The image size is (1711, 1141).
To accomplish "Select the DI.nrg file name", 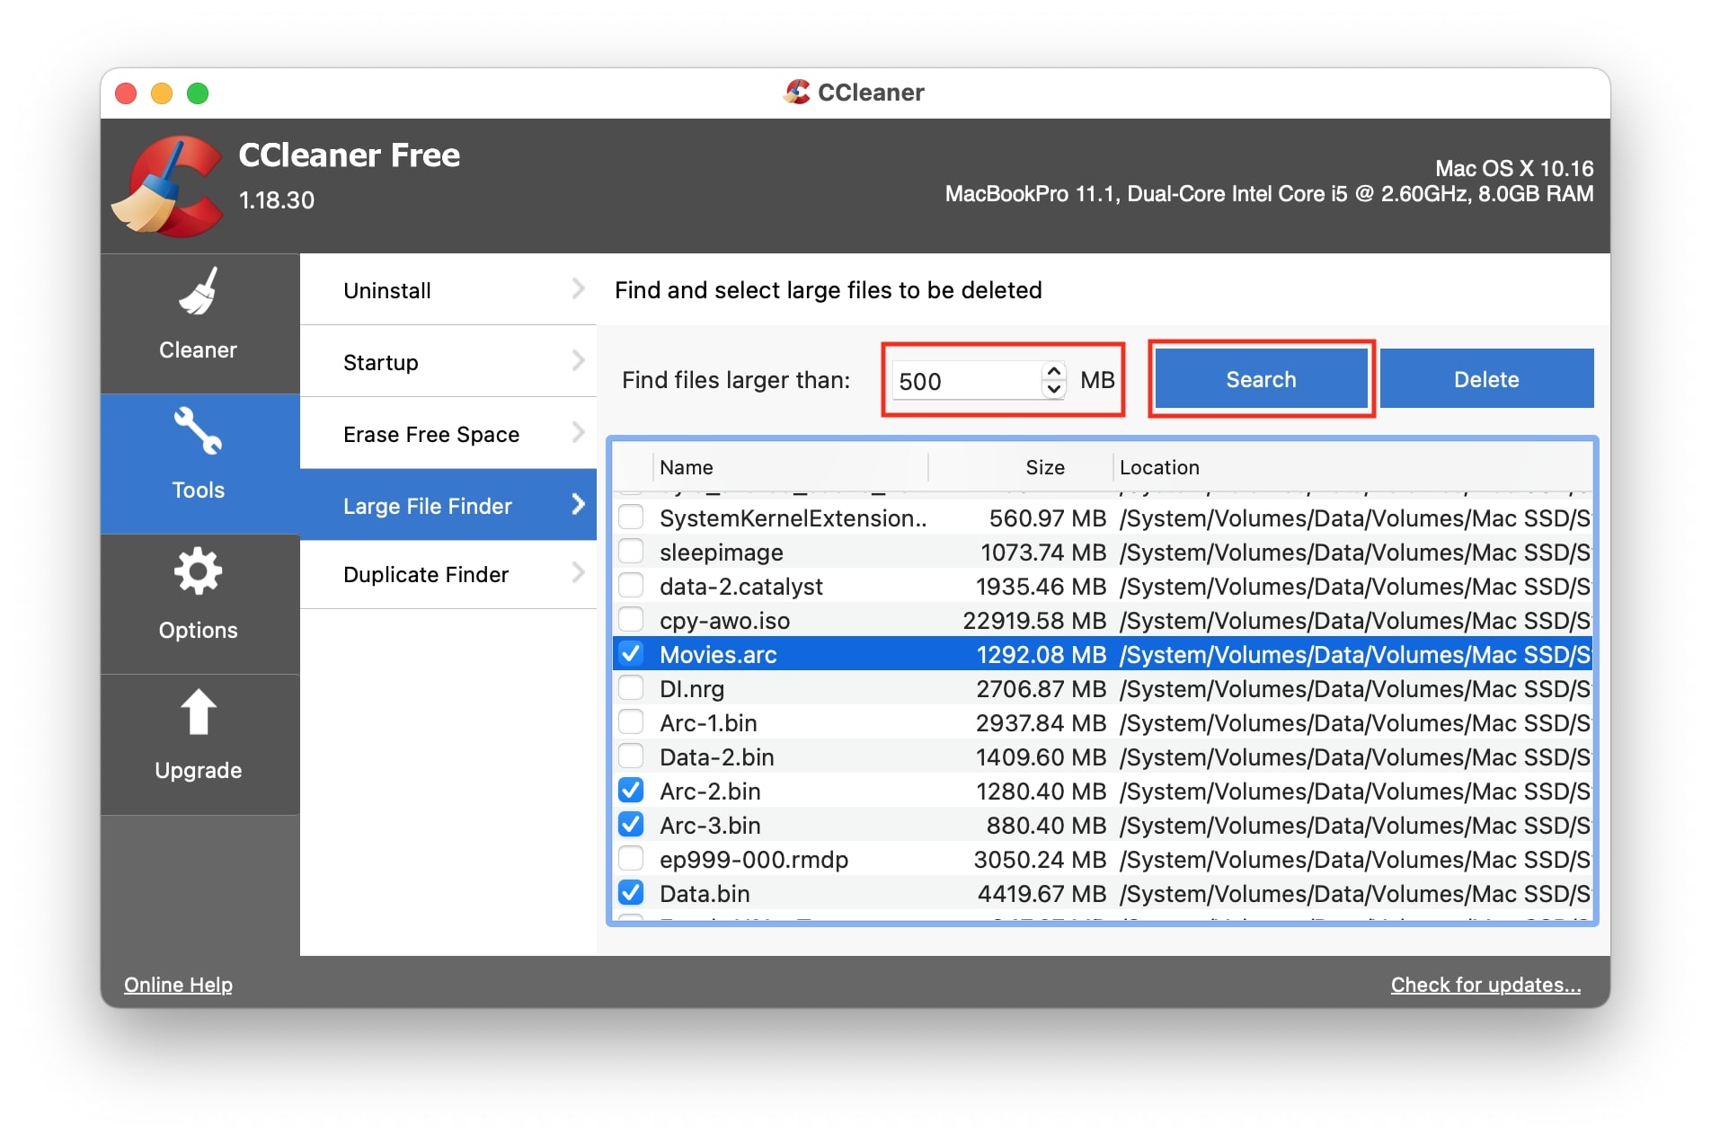I will pos(692,689).
